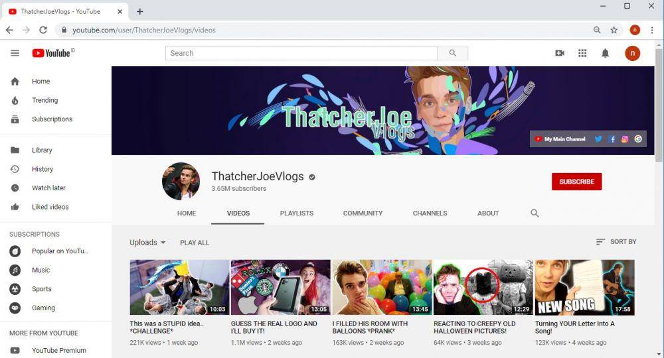Click the Liked videos thumbs-up icon
Image resolution: width=664 pixels, height=358 pixels.
pos(15,207)
